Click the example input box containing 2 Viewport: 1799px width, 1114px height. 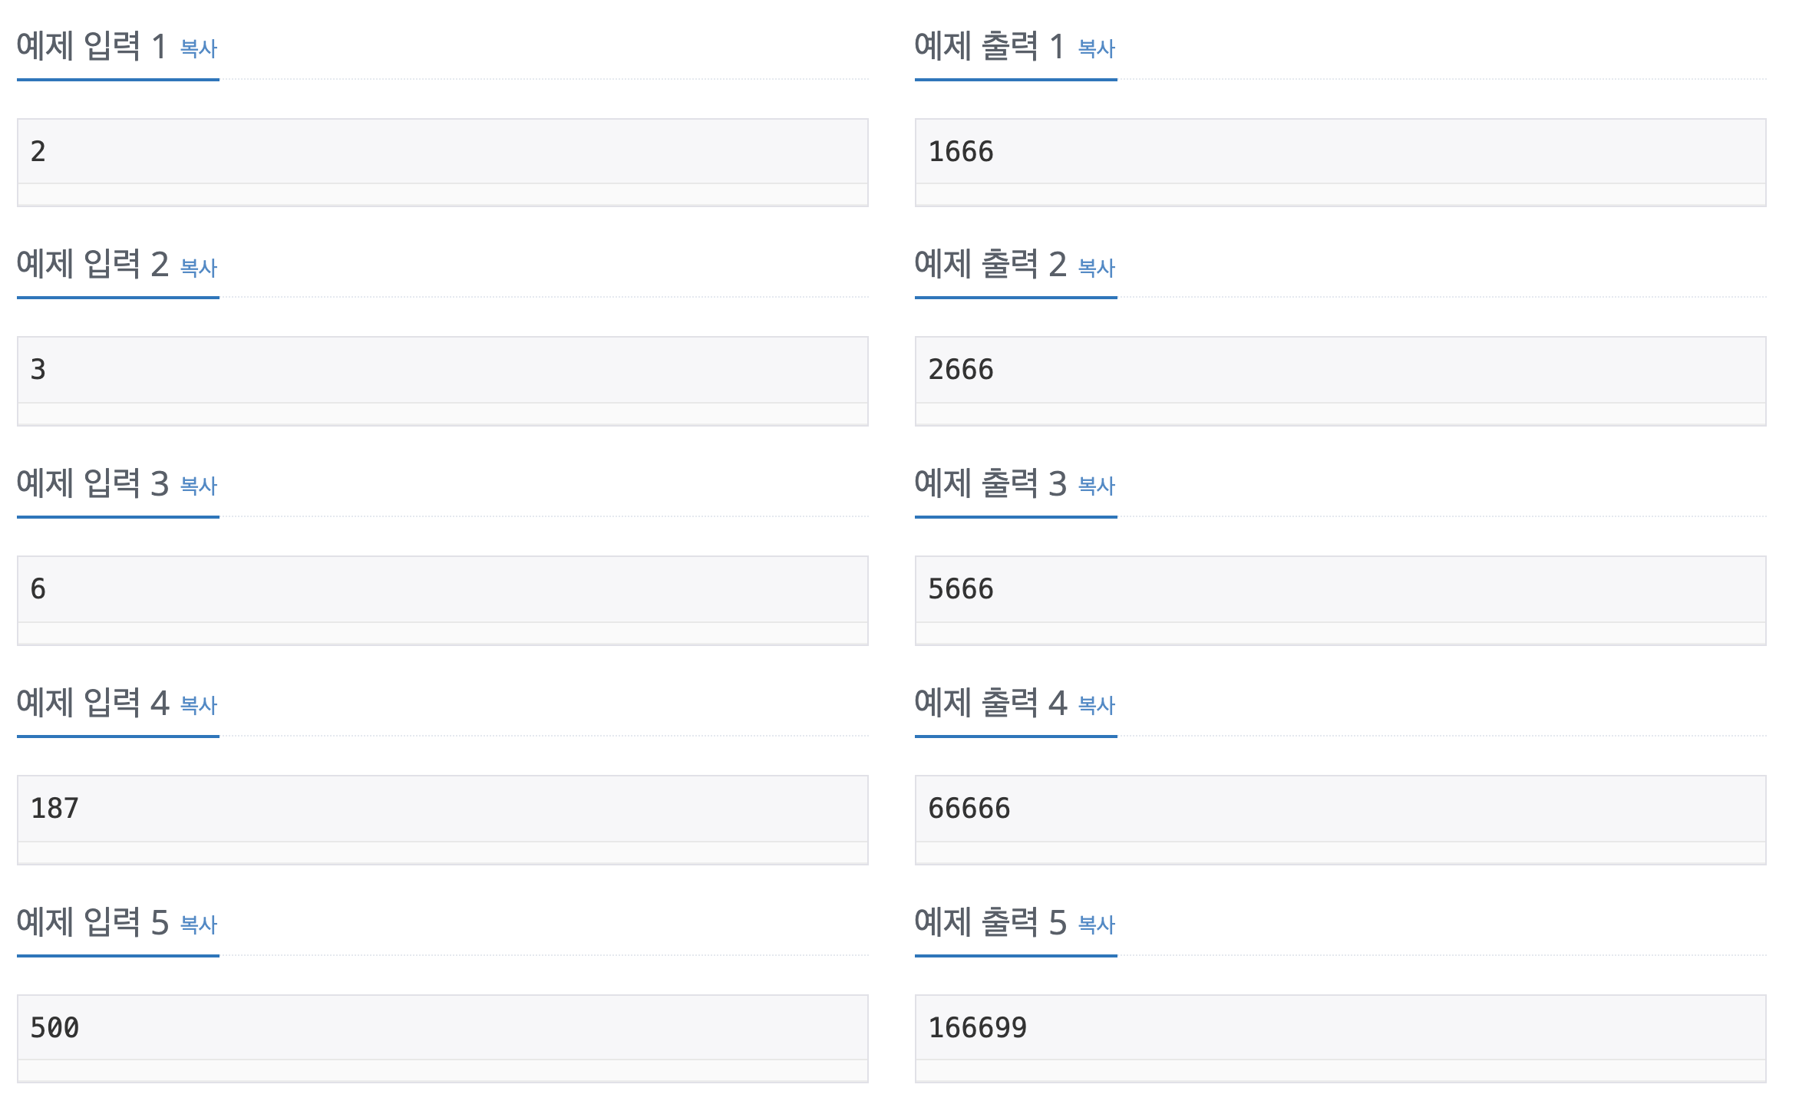[442, 152]
